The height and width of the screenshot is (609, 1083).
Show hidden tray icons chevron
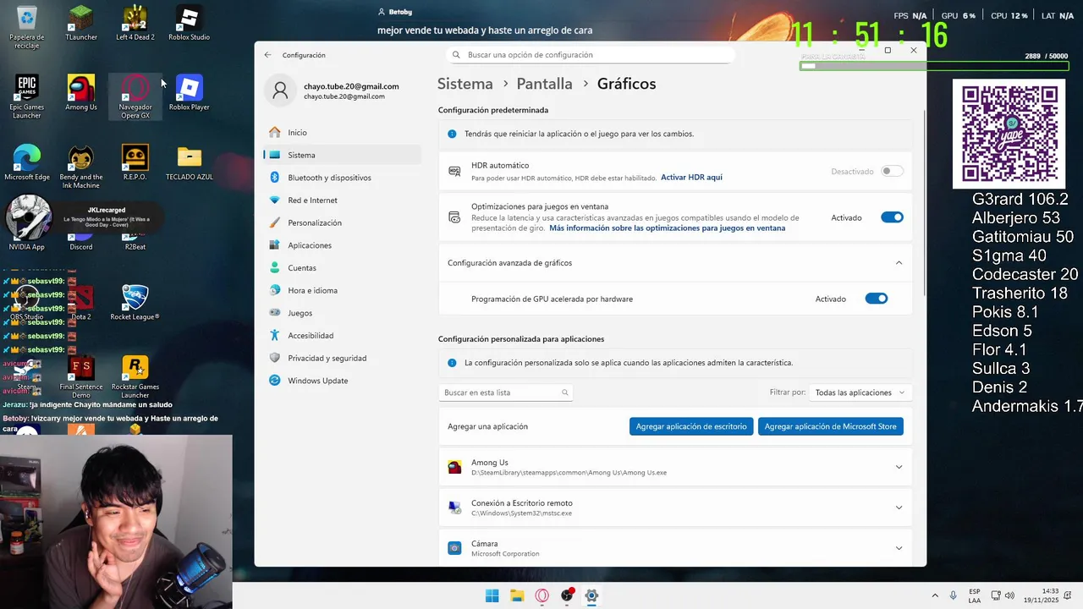point(935,595)
